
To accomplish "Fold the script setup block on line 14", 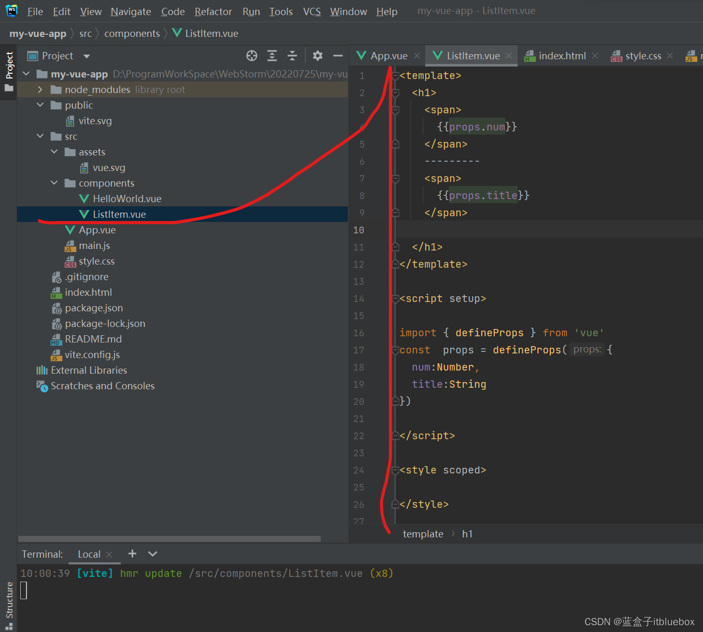I will point(396,299).
